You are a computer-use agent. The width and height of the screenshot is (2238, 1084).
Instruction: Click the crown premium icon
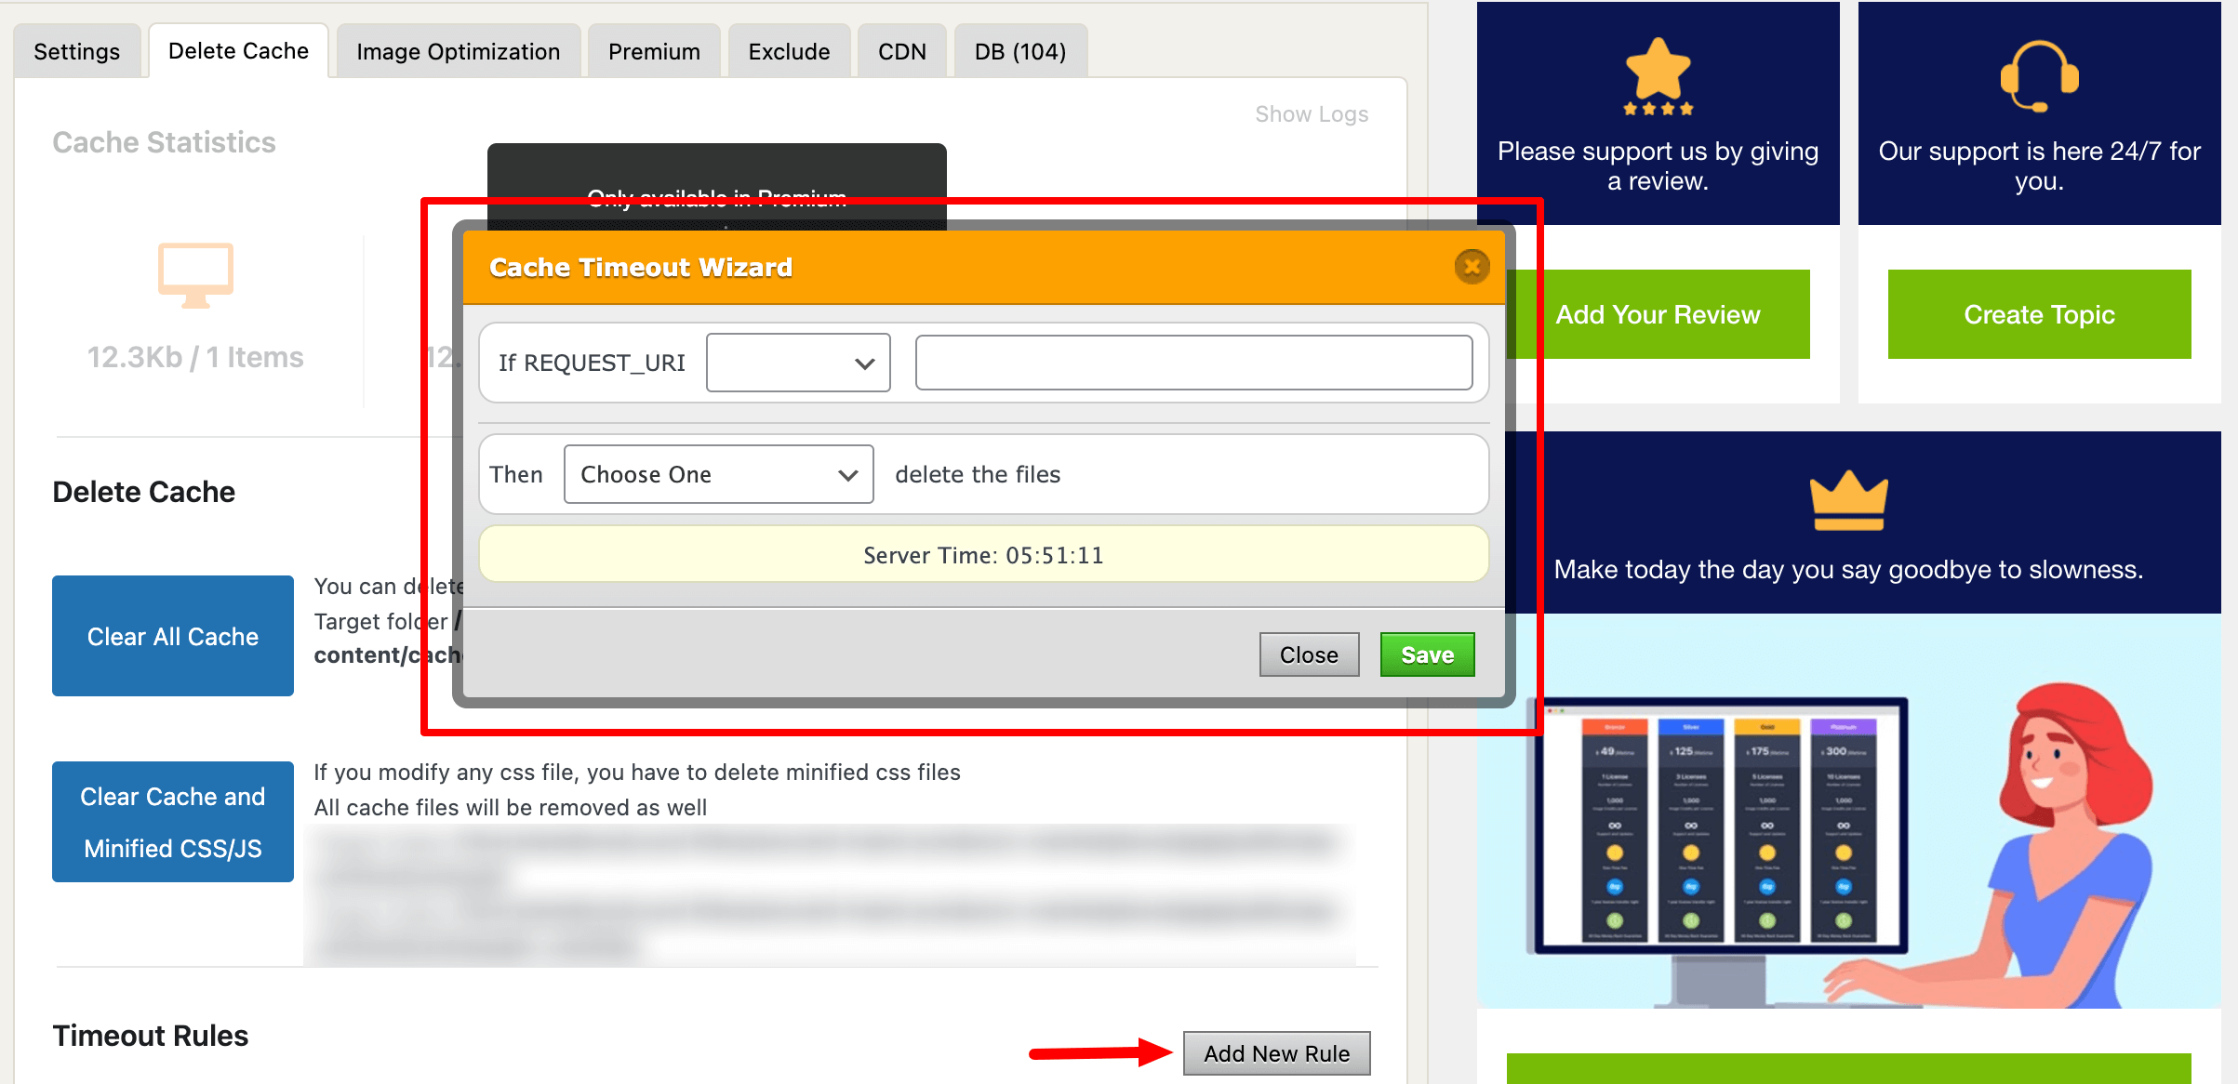(1848, 500)
